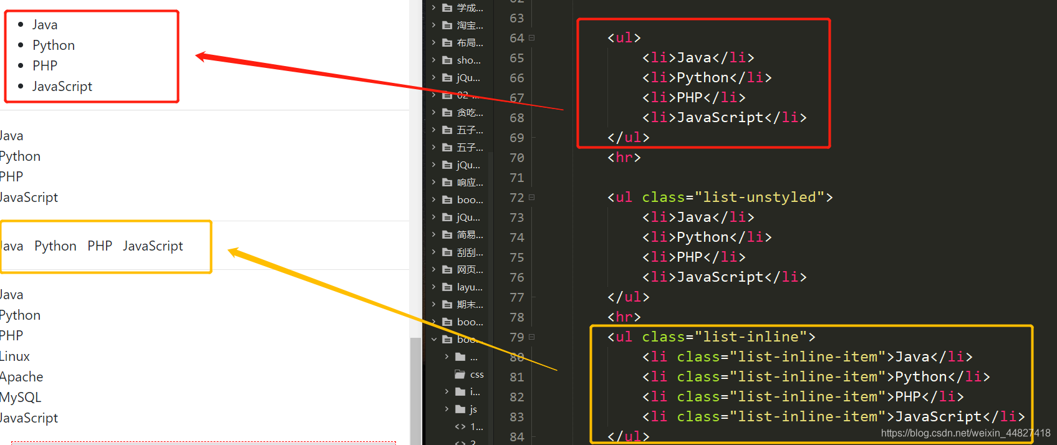
Task: Click the 网页 folder icon in sidebar
Action: pyautogui.click(x=447, y=270)
